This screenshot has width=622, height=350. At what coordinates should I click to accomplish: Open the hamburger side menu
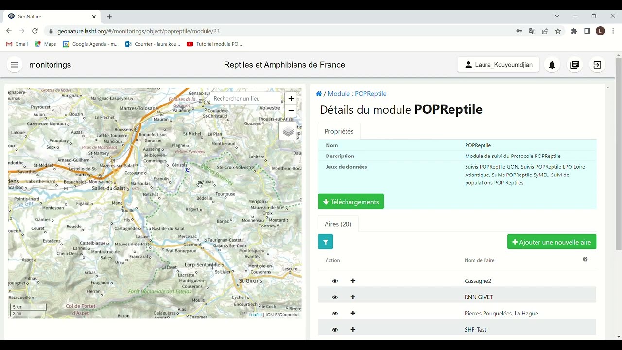[15, 65]
